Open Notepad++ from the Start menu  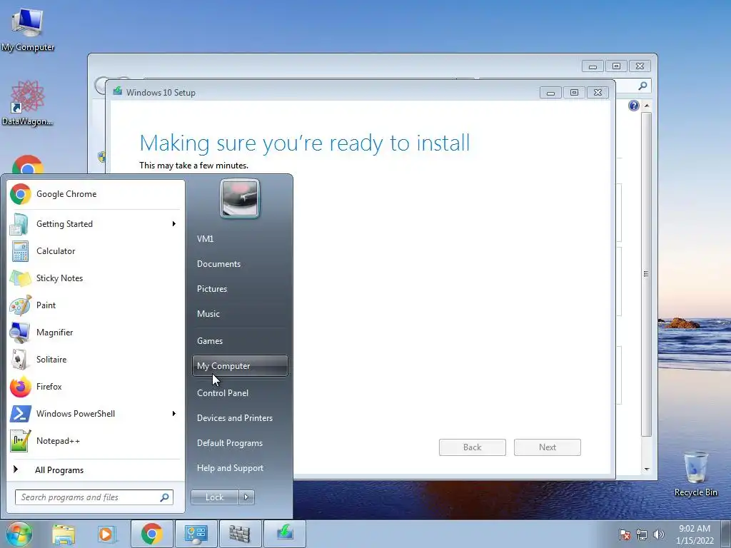coord(96,441)
